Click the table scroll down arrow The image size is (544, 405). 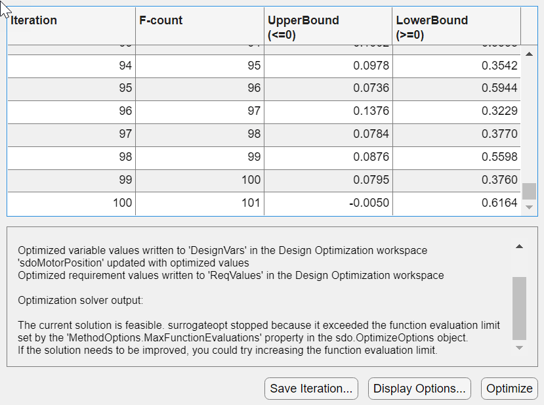(529, 207)
